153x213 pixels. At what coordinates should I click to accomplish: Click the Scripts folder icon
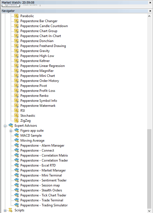coord(10,210)
